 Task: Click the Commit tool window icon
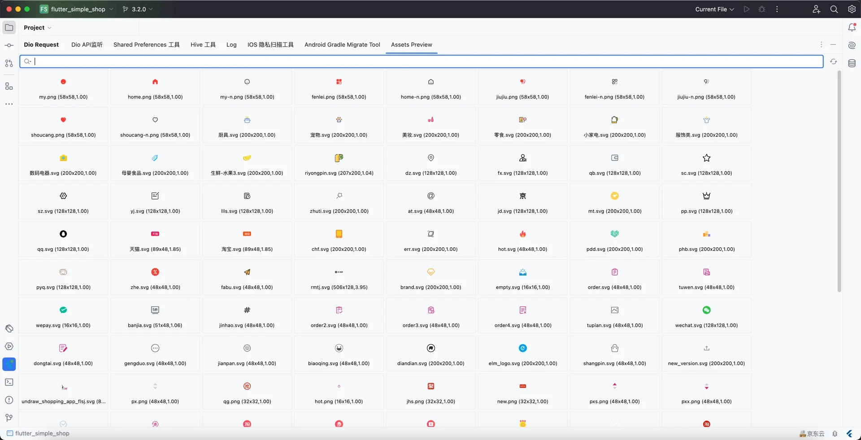click(9, 45)
